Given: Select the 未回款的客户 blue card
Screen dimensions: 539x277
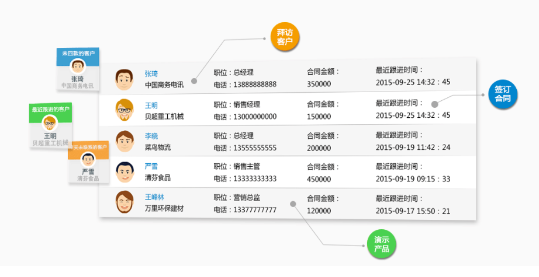Looking at the screenshot, I should (x=78, y=70).
